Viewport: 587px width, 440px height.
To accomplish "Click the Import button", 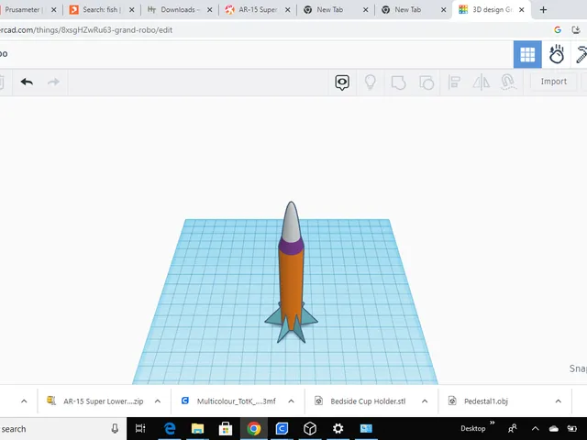I will point(553,82).
